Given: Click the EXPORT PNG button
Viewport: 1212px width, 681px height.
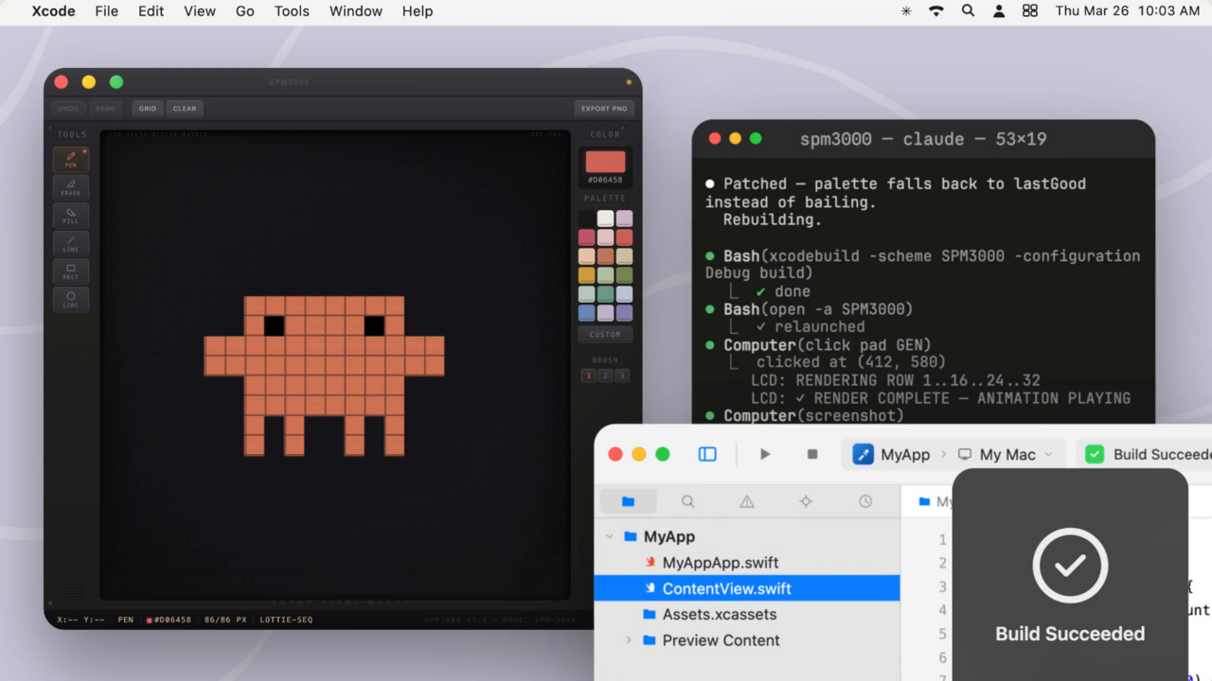Looking at the screenshot, I should (604, 109).
